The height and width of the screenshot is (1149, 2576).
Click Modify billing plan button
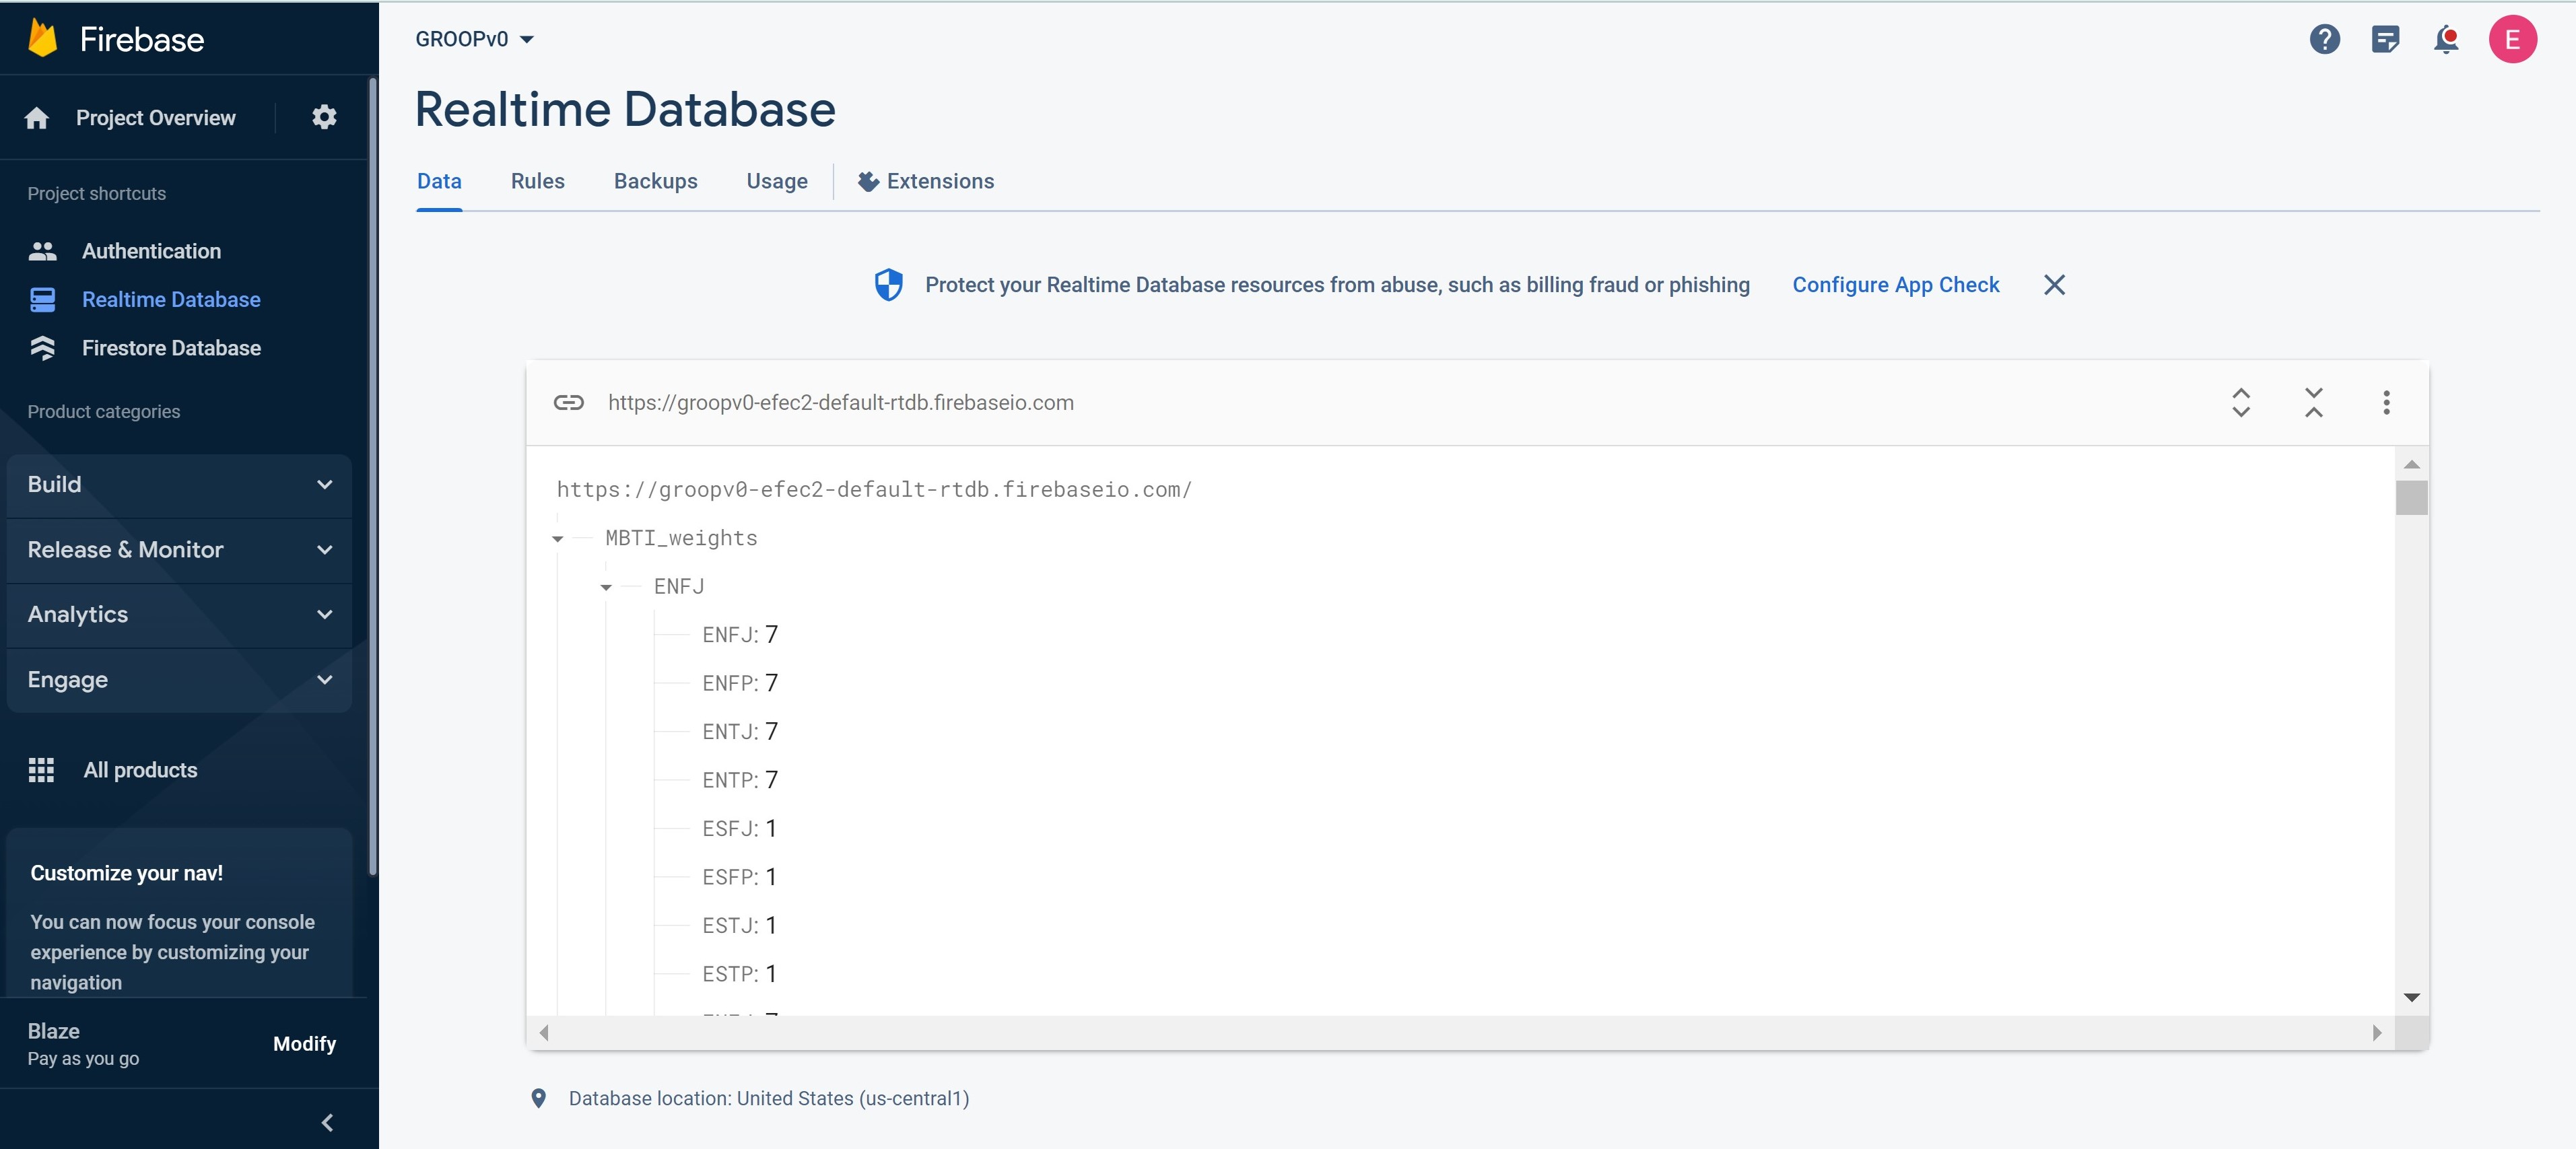[x=304, y=1043]
